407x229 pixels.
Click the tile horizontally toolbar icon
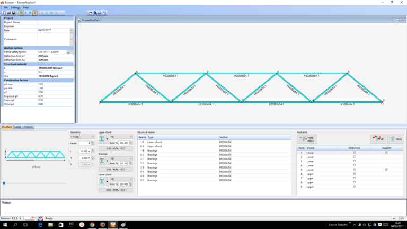[x=100, y=13]
